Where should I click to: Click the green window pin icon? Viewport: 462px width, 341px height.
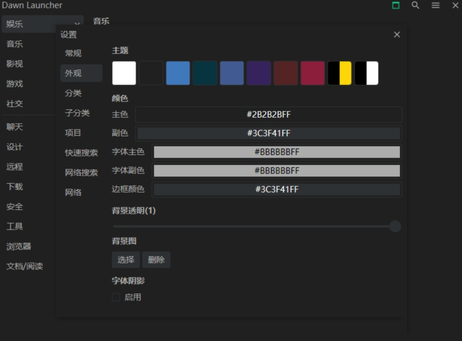pyautogui.click(x=396, y=6)
